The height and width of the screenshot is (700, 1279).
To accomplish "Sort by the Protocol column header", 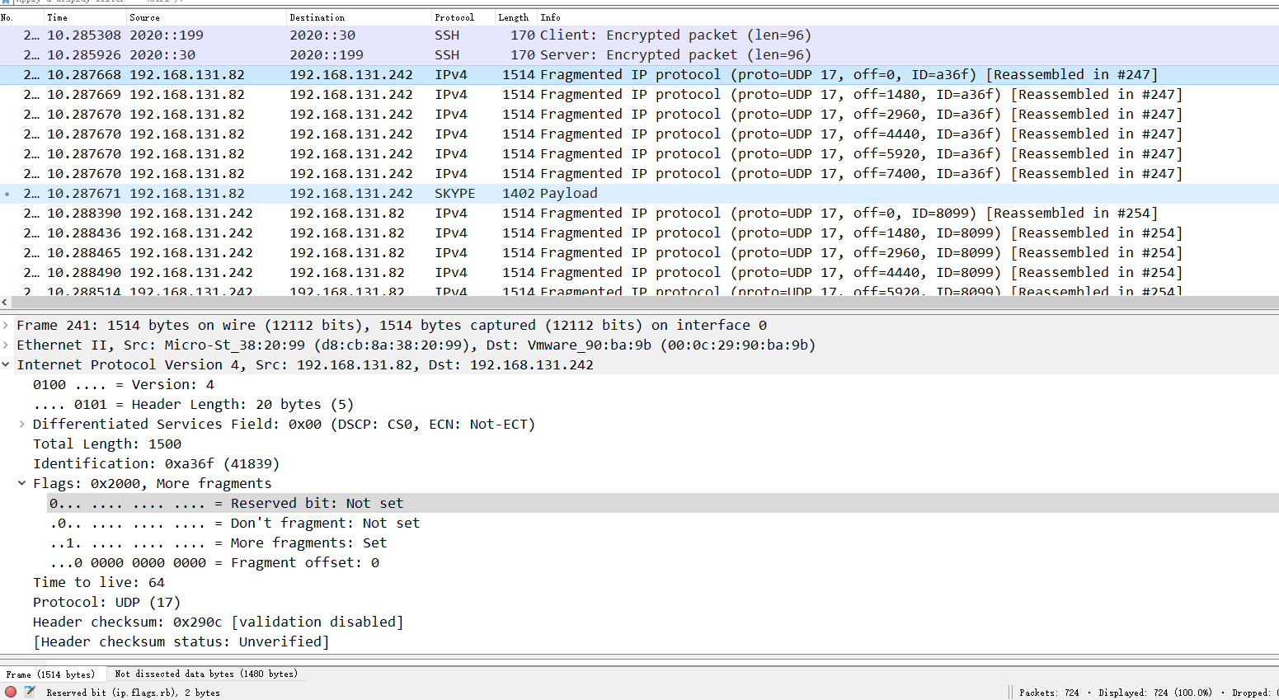I will (x=463, y=17).
